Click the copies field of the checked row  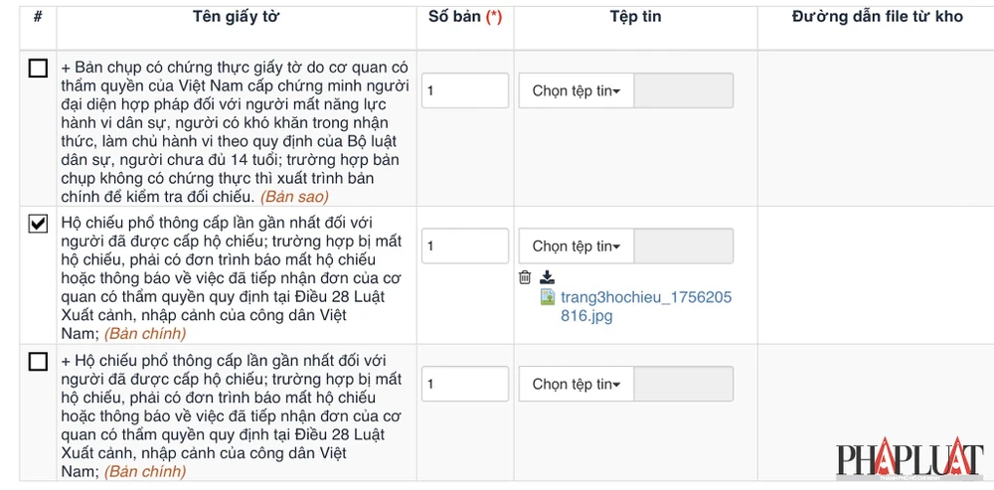coord(465,246)
